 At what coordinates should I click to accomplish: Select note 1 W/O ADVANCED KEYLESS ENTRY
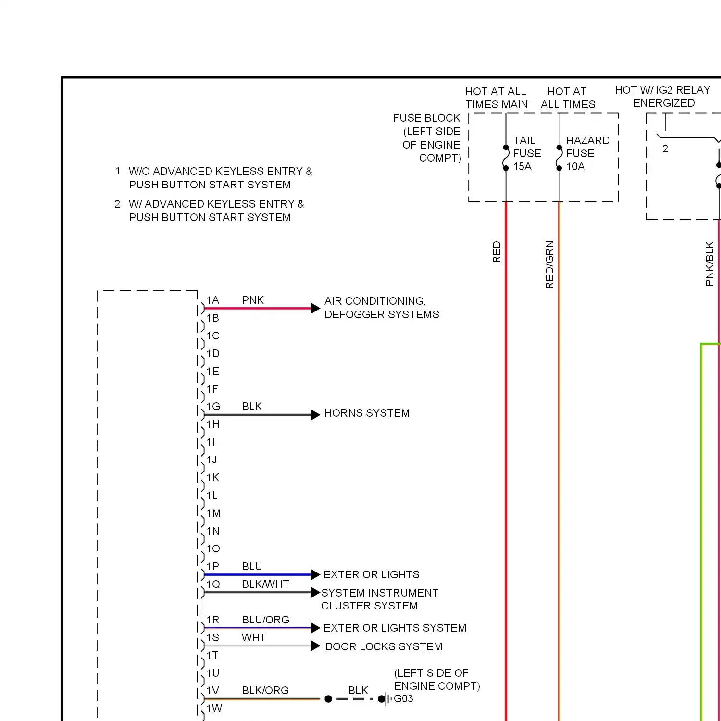[214, 178]
